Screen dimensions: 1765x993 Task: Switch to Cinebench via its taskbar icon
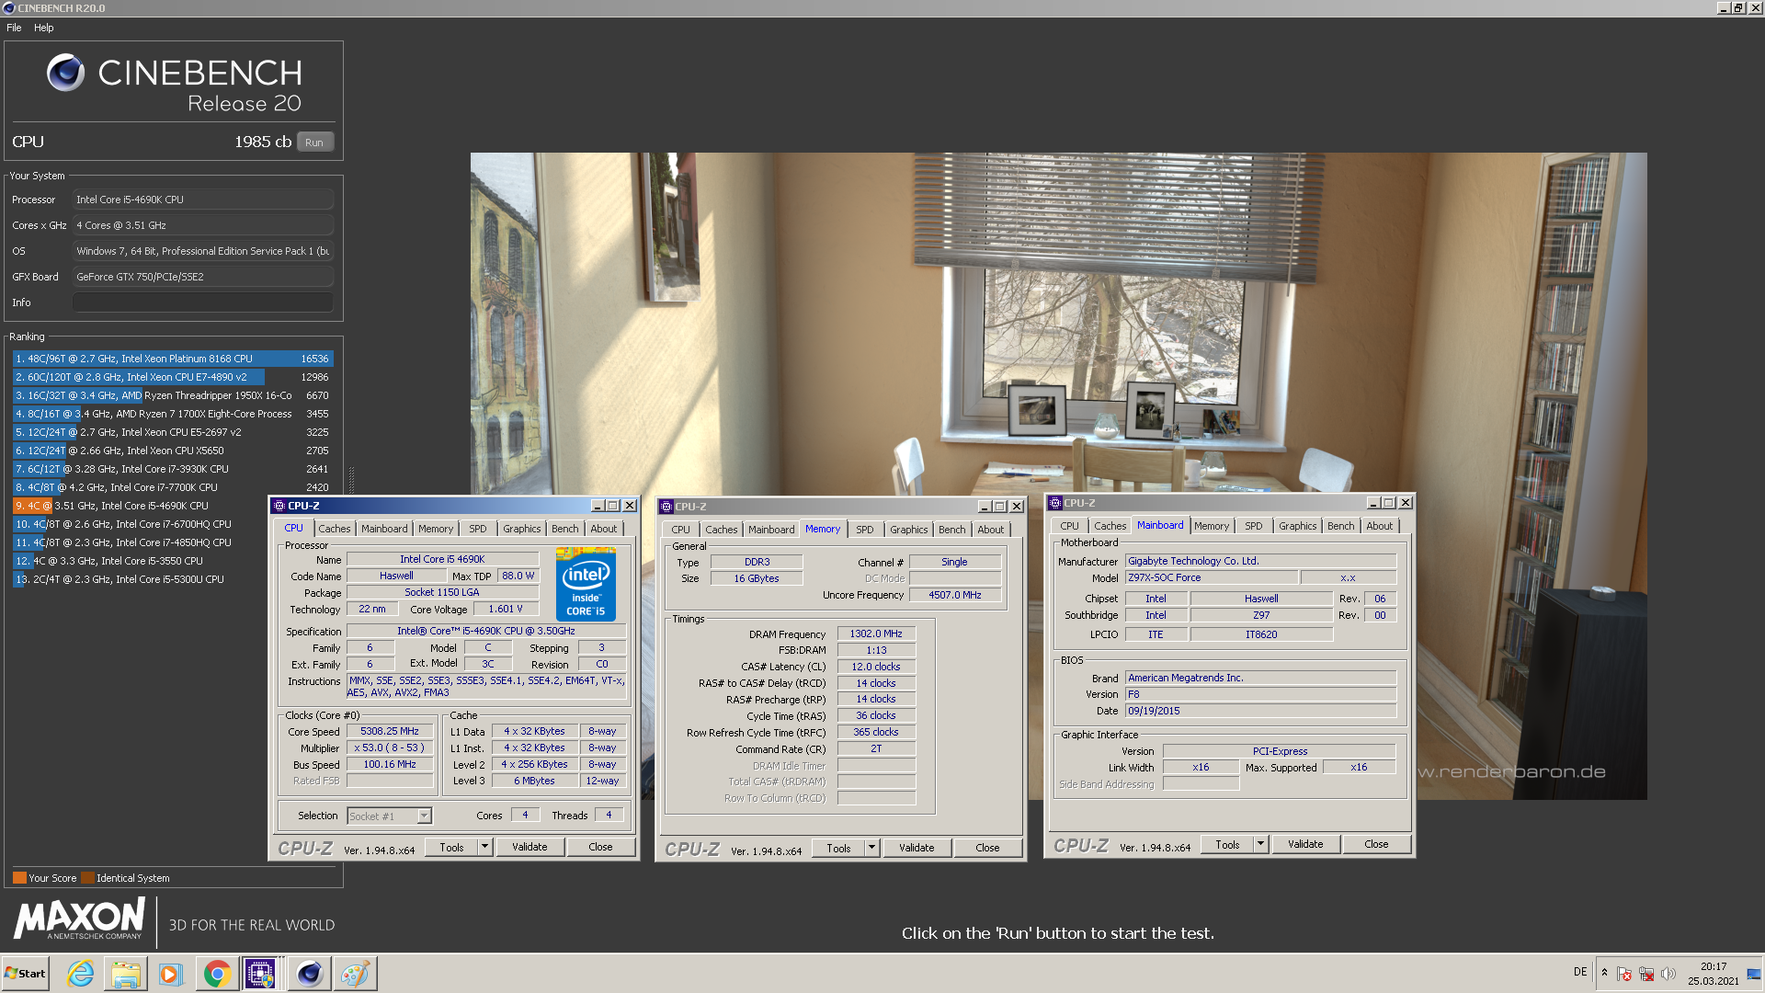(x=309, y=974)
